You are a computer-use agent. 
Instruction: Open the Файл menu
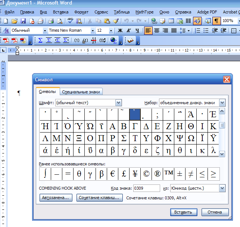9,12
